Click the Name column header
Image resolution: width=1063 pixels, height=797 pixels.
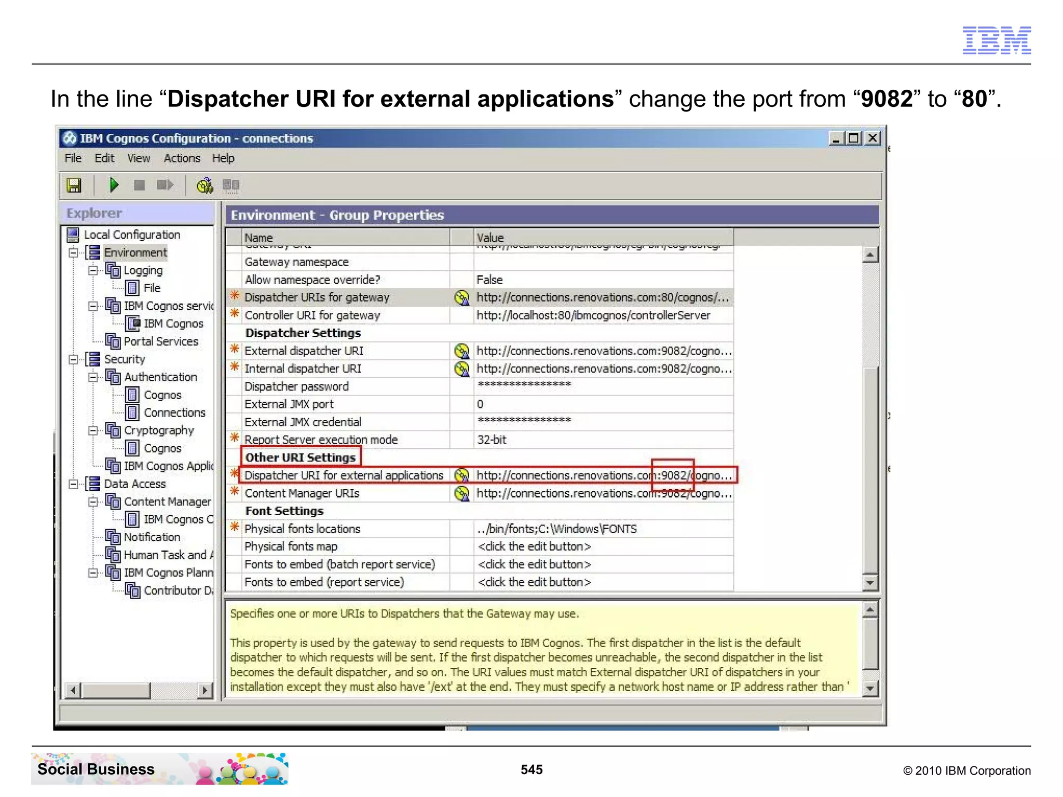click(346, 237)
